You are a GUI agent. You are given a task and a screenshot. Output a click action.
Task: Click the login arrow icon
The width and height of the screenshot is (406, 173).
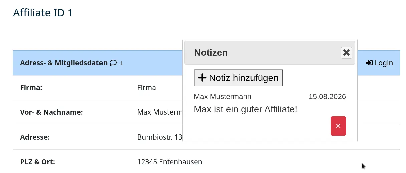click(369, 63)
